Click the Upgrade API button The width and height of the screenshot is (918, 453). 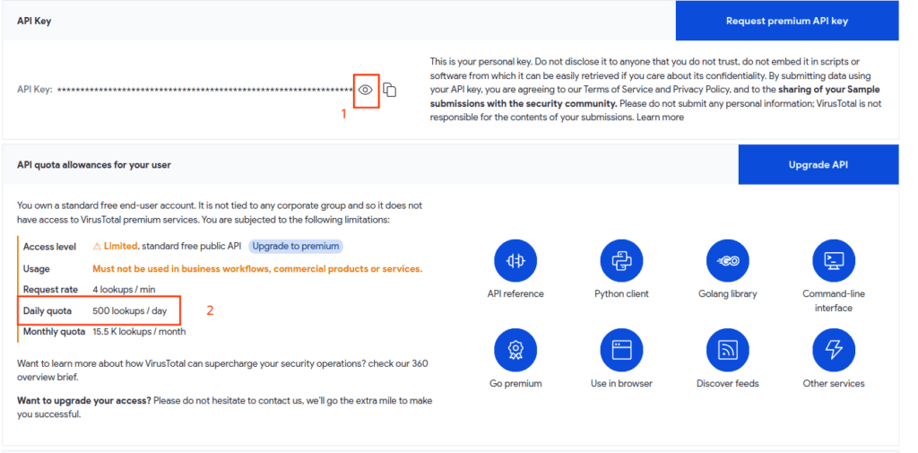click(x=818, y=165)
